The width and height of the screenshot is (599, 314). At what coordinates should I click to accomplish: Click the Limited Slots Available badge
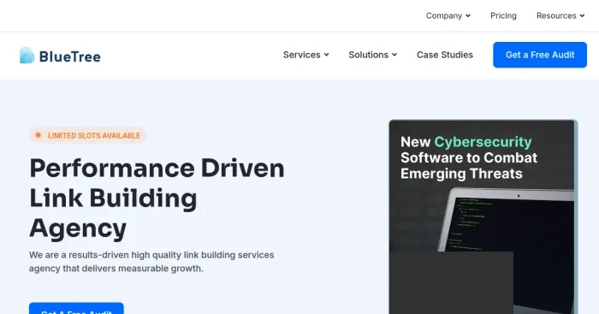(88, 135)
